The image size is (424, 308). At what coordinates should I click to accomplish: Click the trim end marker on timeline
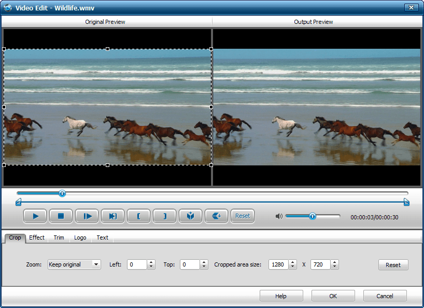pyautogui.click(x=406, y=202)
